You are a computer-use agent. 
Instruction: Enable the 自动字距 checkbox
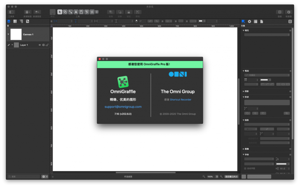(x=245, y=169)
